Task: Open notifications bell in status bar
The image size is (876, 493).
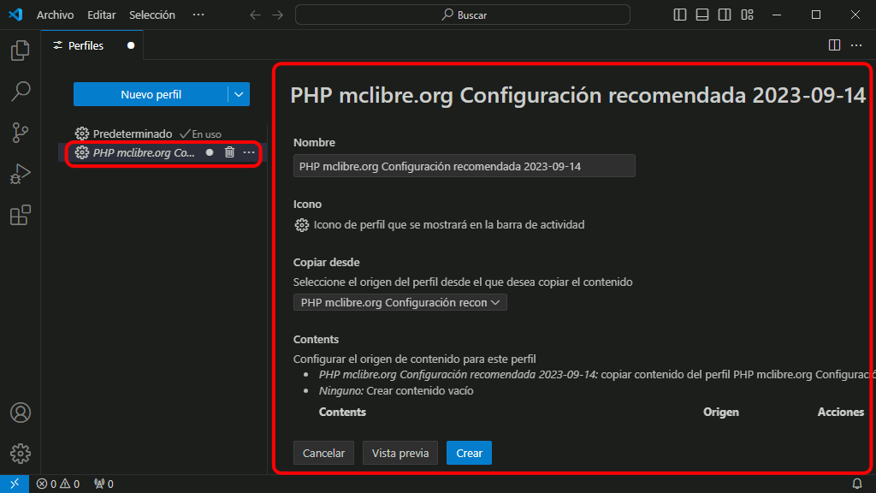Action: click(857, 484)
